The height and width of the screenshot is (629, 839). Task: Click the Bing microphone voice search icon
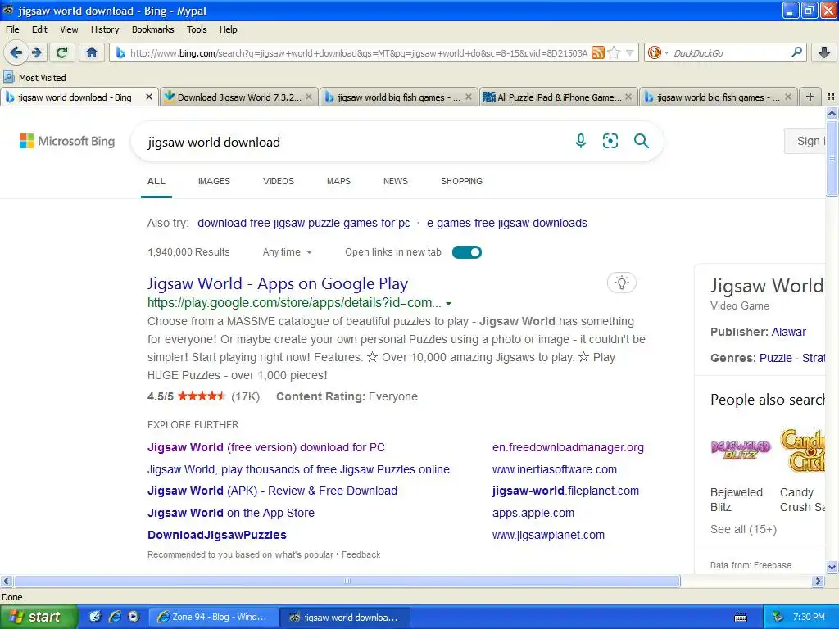click(x=581, y=141)
